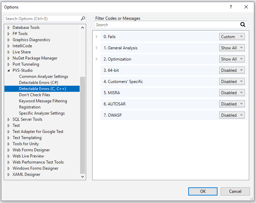Expand the 0. Fails category

[97, 37]
